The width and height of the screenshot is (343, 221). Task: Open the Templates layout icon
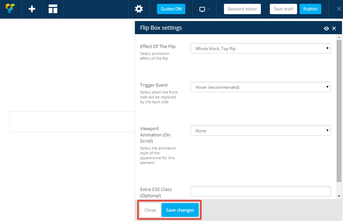(53, 9)
